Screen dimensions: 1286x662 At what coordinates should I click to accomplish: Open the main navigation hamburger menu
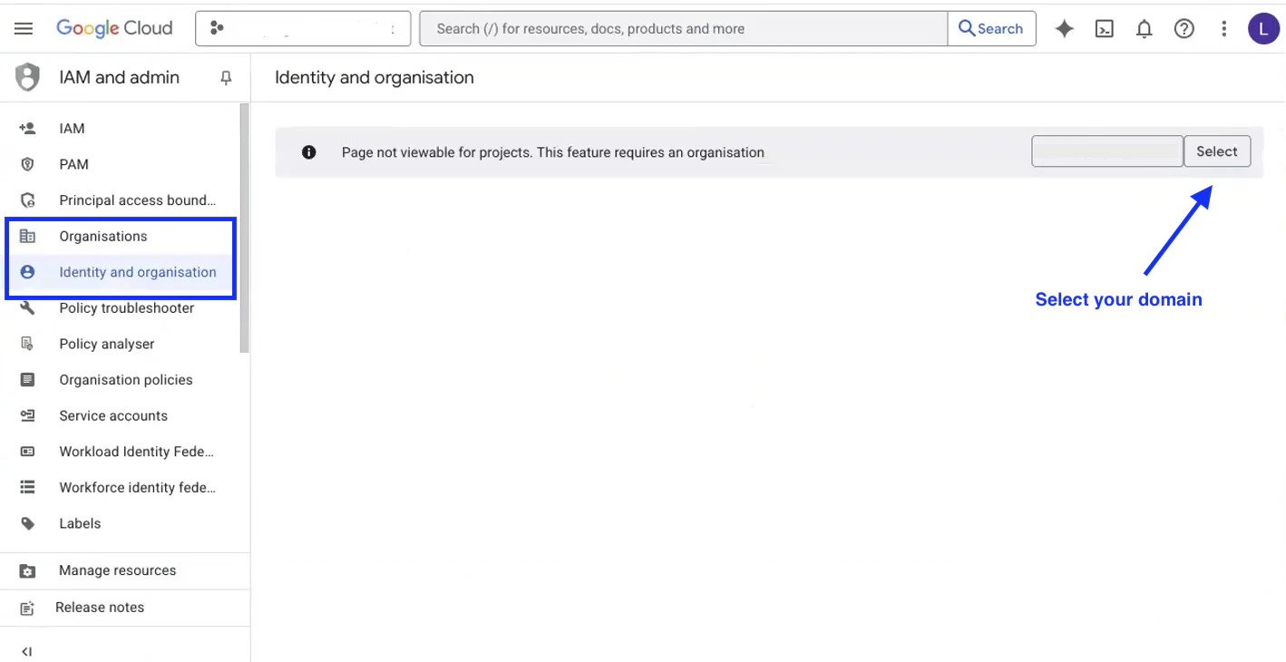tap(24, 28)
